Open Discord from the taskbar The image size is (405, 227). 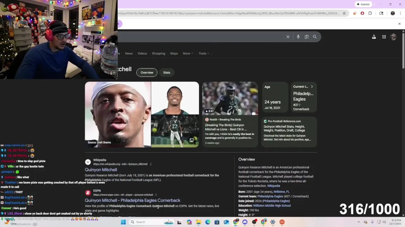coord(245,222)
